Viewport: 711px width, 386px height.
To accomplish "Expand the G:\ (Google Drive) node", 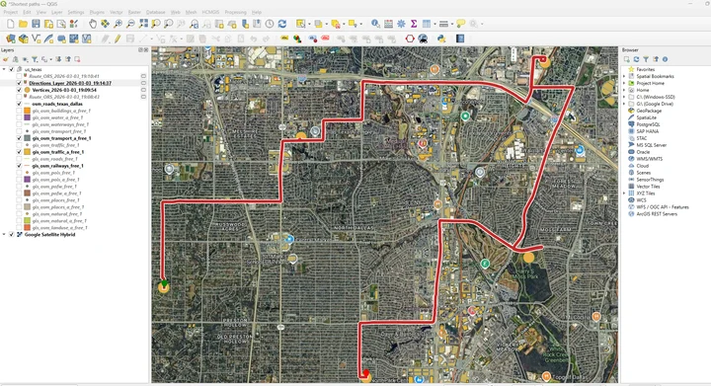I will (624, 104).
